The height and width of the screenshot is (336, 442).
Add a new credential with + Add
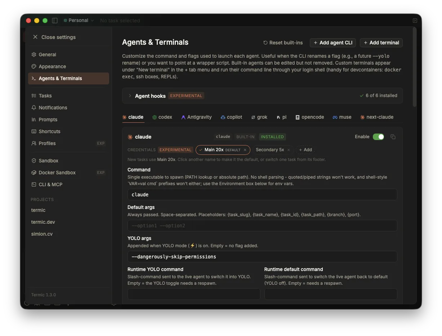[305, 150]
